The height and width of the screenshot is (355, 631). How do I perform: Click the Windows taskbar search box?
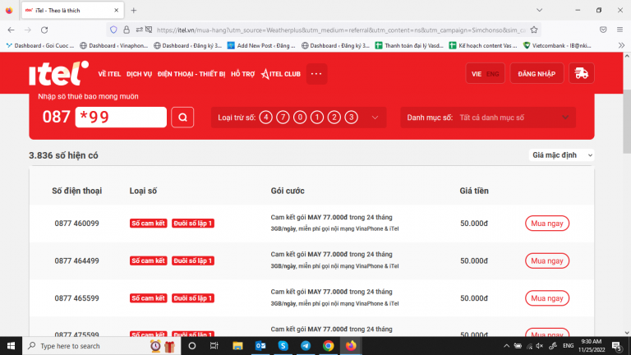(x=100, y=346)
